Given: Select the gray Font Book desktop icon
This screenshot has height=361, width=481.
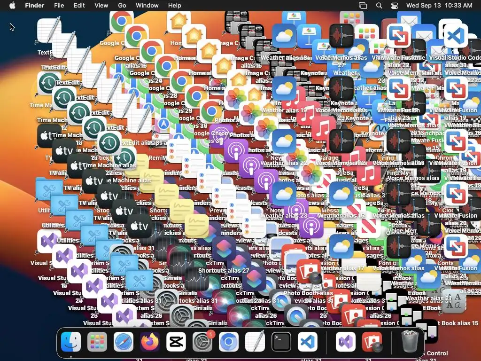Looking at the screenshot, I should click(453, 301).
